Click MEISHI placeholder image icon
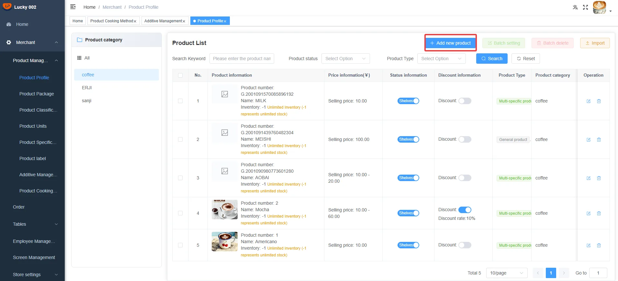 (x=225, y=133)
